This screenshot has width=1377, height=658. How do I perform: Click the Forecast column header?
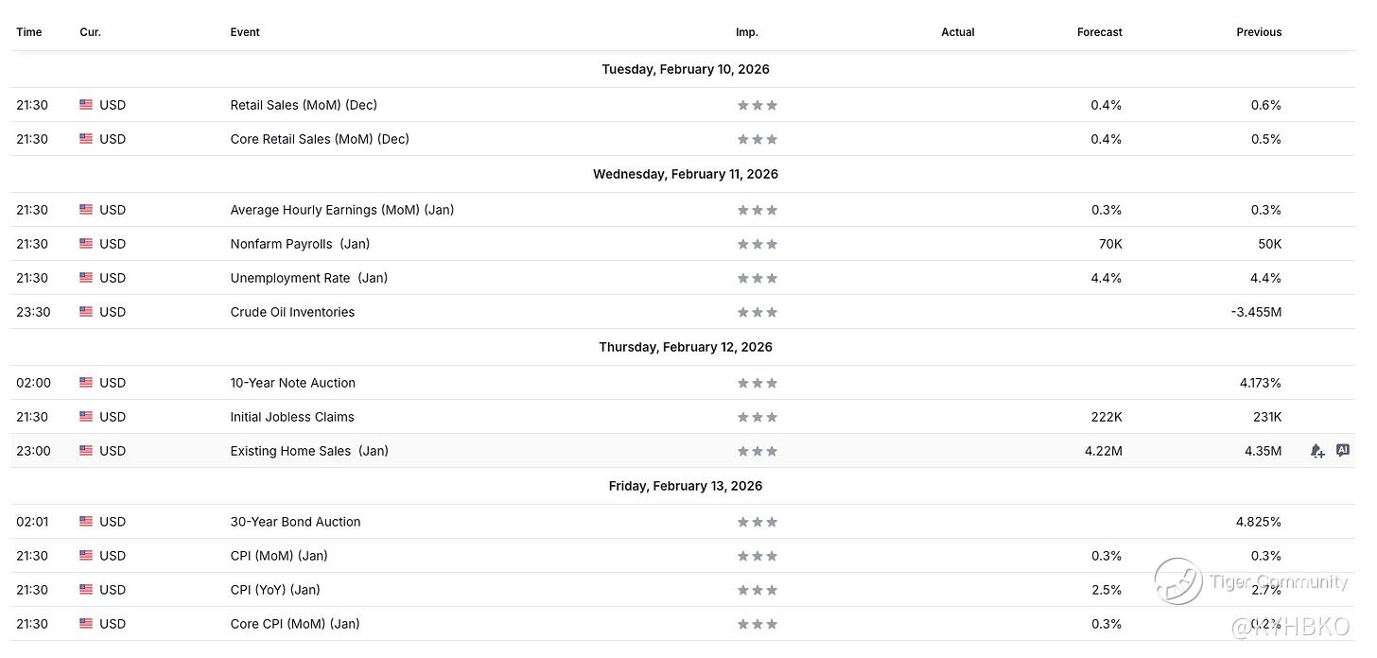coord(1099,32)
